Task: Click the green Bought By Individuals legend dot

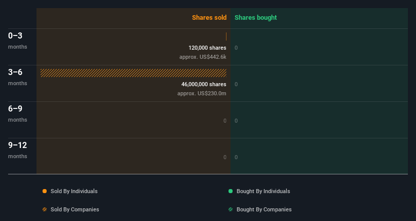Action: coord(231,191)
